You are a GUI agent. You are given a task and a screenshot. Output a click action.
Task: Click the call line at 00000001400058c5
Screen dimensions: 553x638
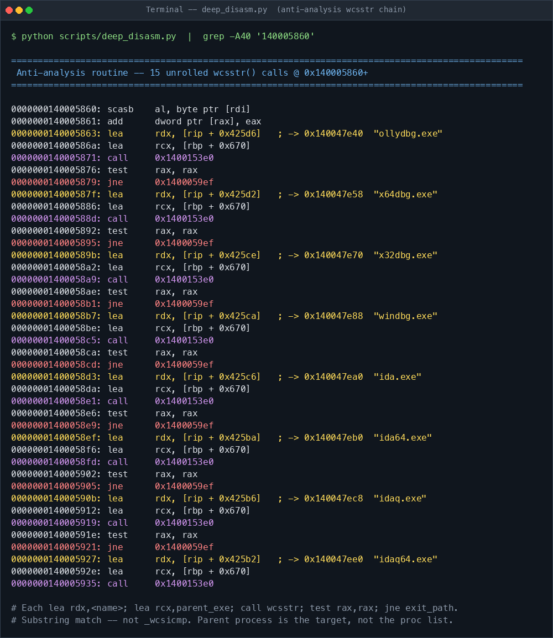pos(112,340)
